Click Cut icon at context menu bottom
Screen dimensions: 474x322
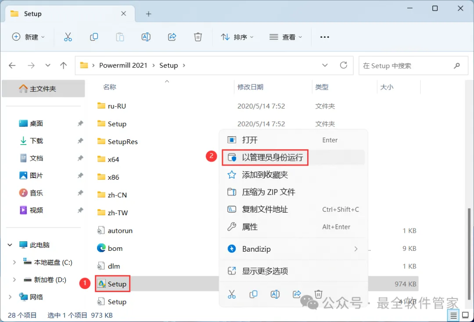(232, 294)
